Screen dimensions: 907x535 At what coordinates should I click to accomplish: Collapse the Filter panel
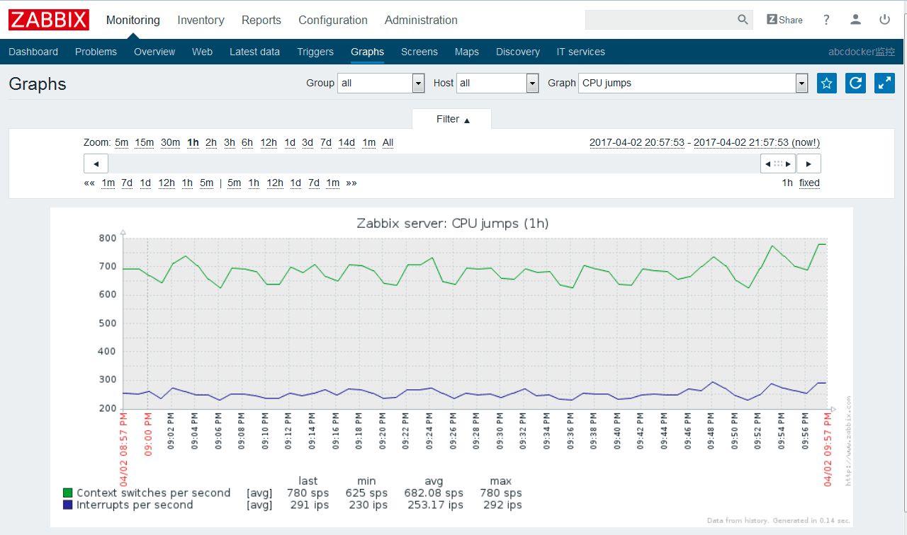(452, 120)
